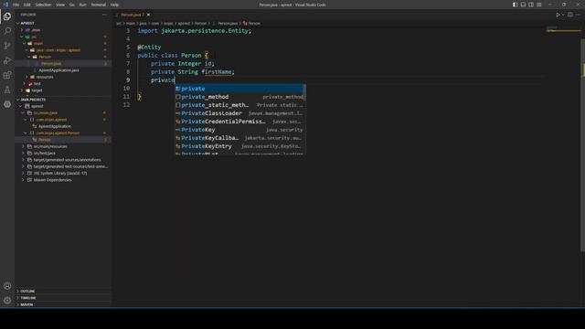Open the File menu

[x=16, y=5]
